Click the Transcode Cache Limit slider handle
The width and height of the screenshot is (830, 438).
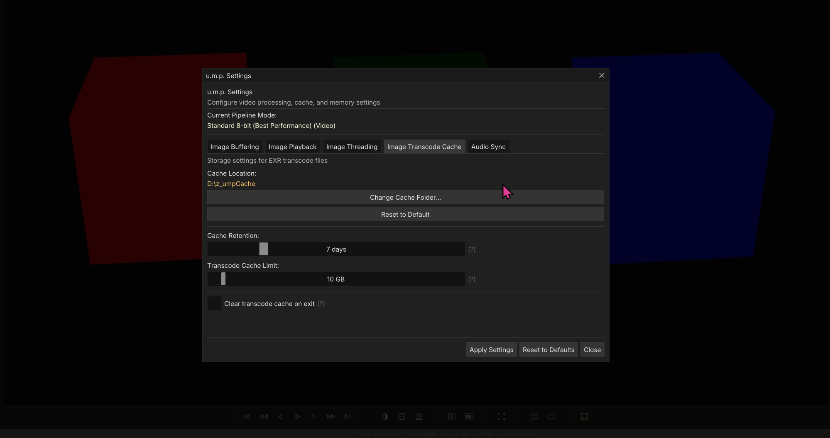223,279
